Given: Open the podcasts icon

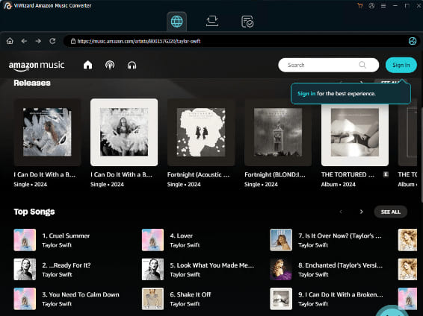Looking at the screenshot, I should pos(110,65).
